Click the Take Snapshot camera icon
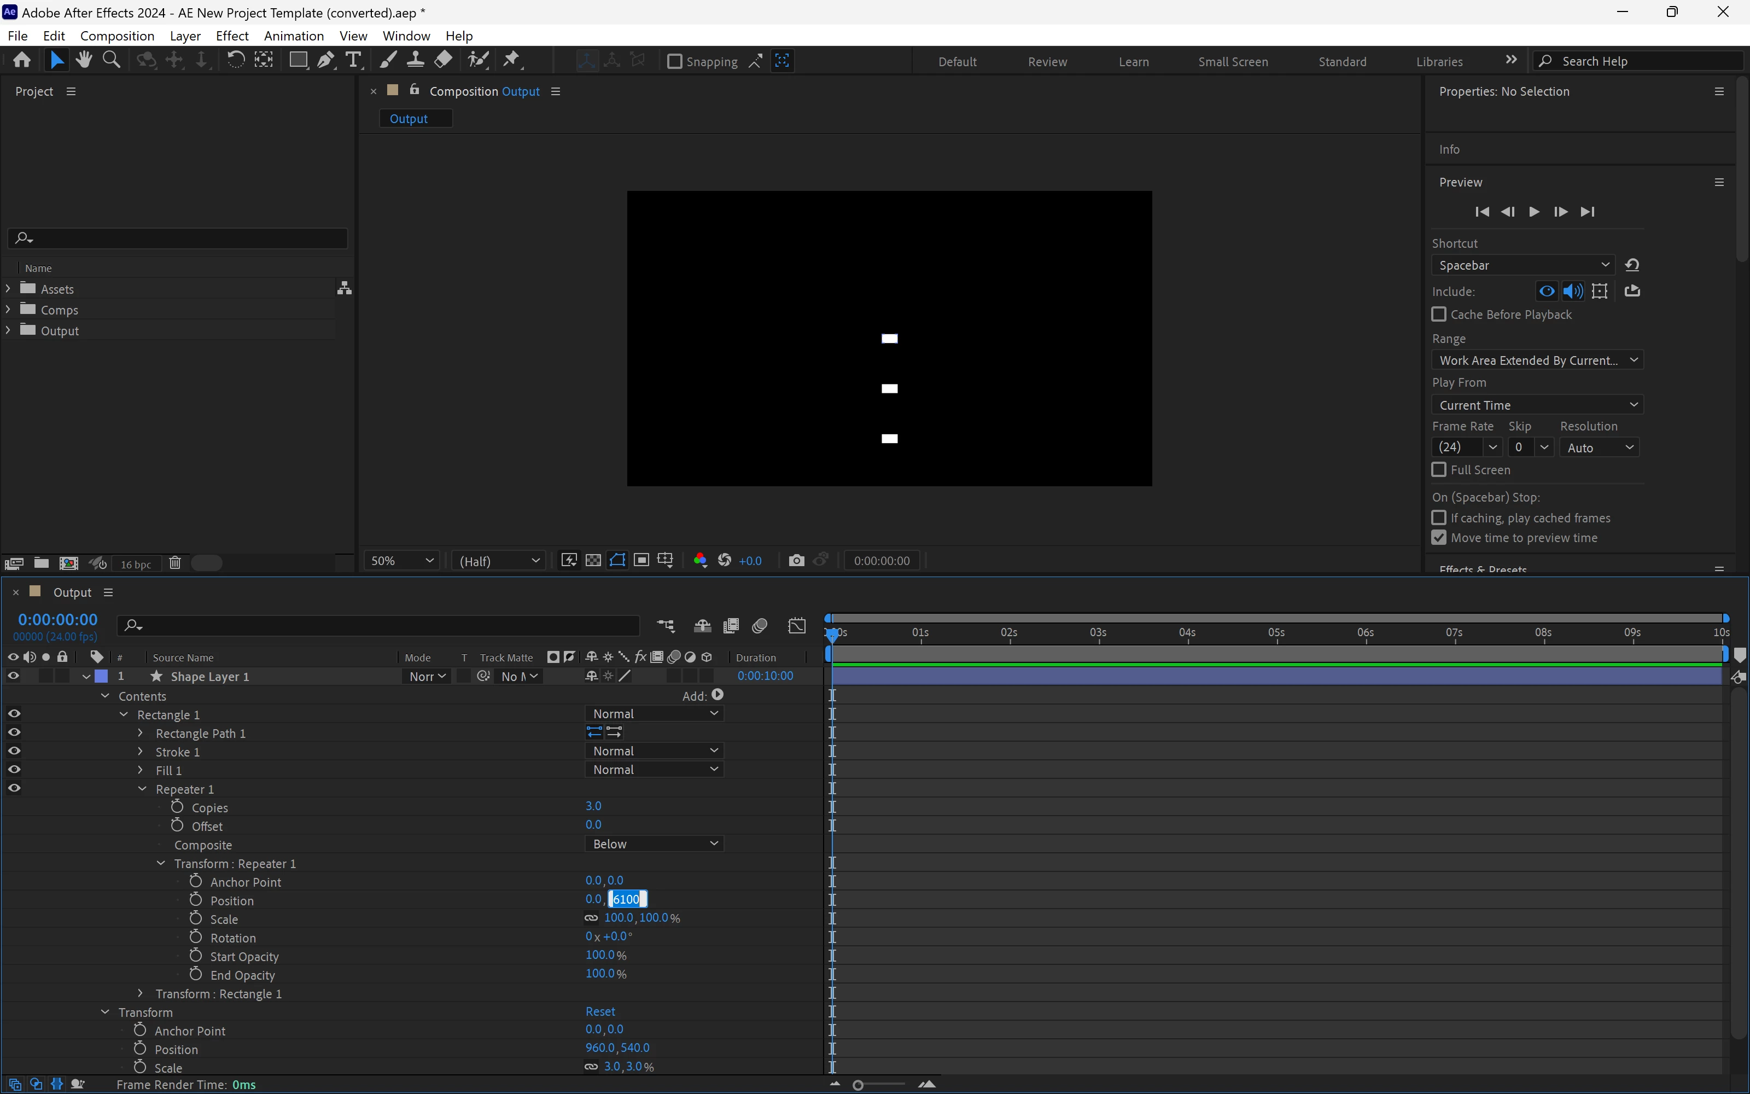Screen dimensions: 1750x1094 point(796,561)
